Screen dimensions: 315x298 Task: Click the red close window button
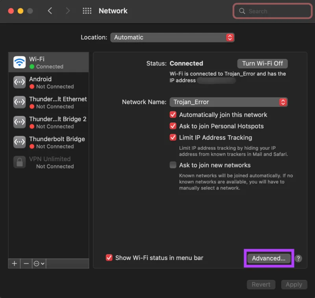(11, 11)
